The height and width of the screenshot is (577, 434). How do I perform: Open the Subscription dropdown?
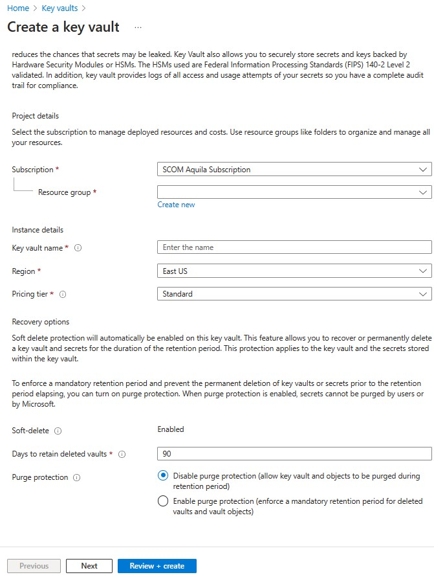click(x=294, y=169)
